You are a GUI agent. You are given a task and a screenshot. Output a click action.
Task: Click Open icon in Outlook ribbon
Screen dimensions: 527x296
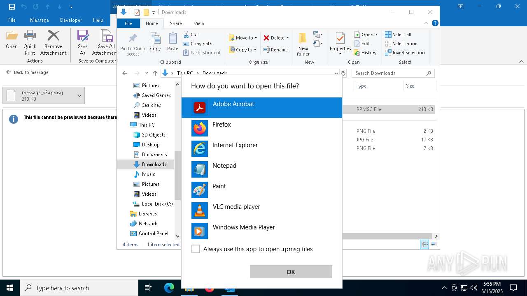(12, 40)
